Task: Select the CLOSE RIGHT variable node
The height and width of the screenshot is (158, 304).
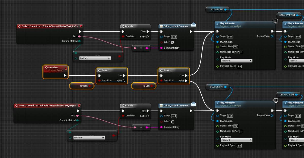Action: 217,87
